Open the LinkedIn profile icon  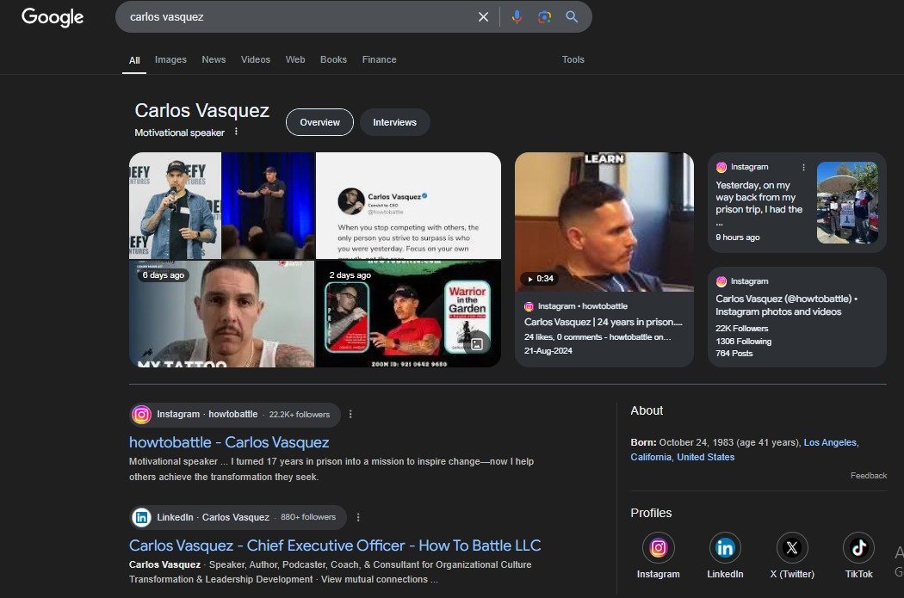coord(725,548)
